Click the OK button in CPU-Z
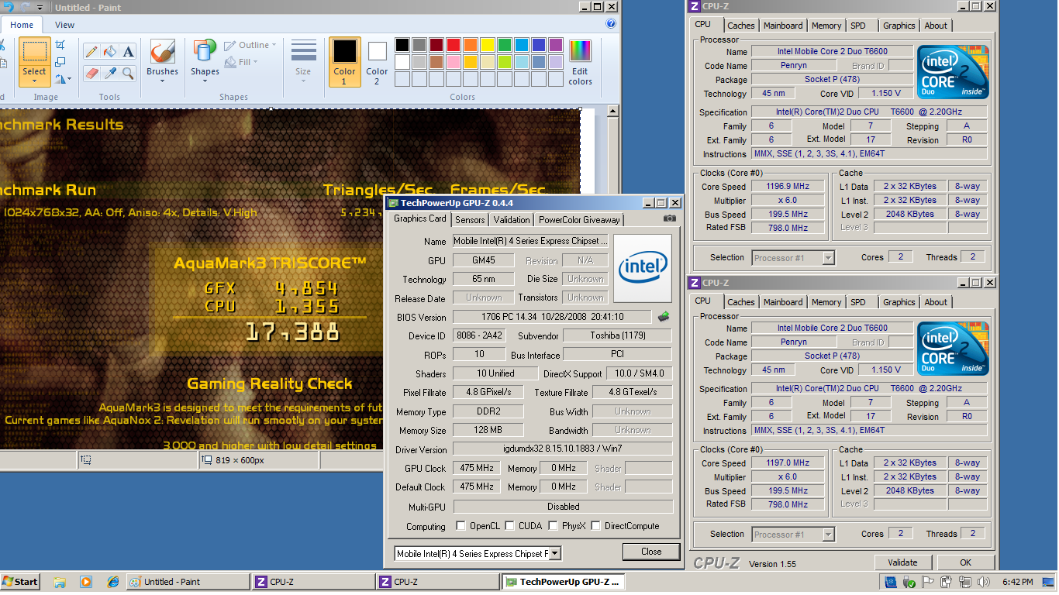The width and height of the screenshot is (1059, 595). [965, 562]
